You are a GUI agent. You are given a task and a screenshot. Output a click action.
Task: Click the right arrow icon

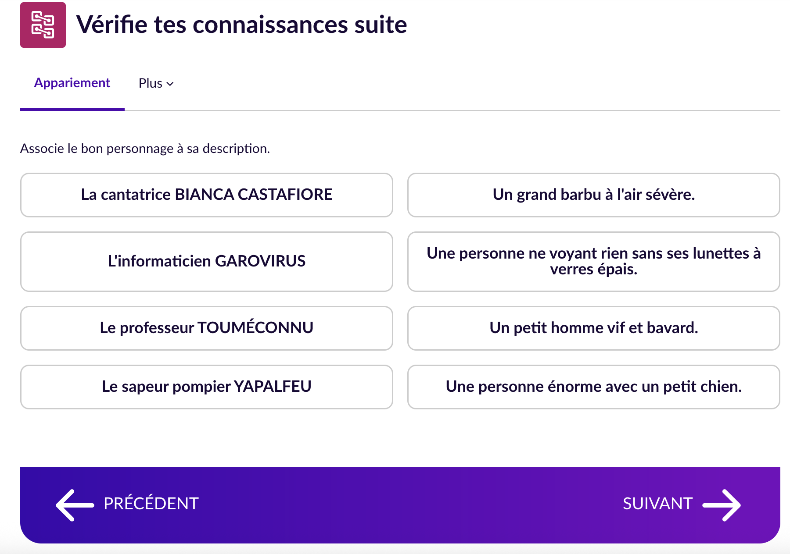tap(722, 505)
